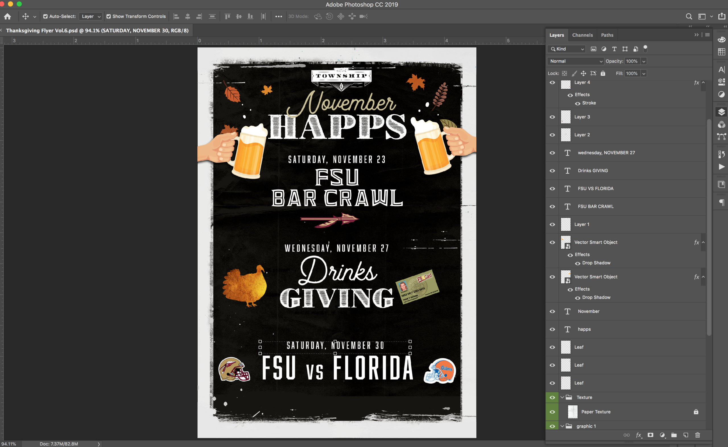
Task: Hide Drinks GIVING layer eye
Action: (x=552, y=171)
